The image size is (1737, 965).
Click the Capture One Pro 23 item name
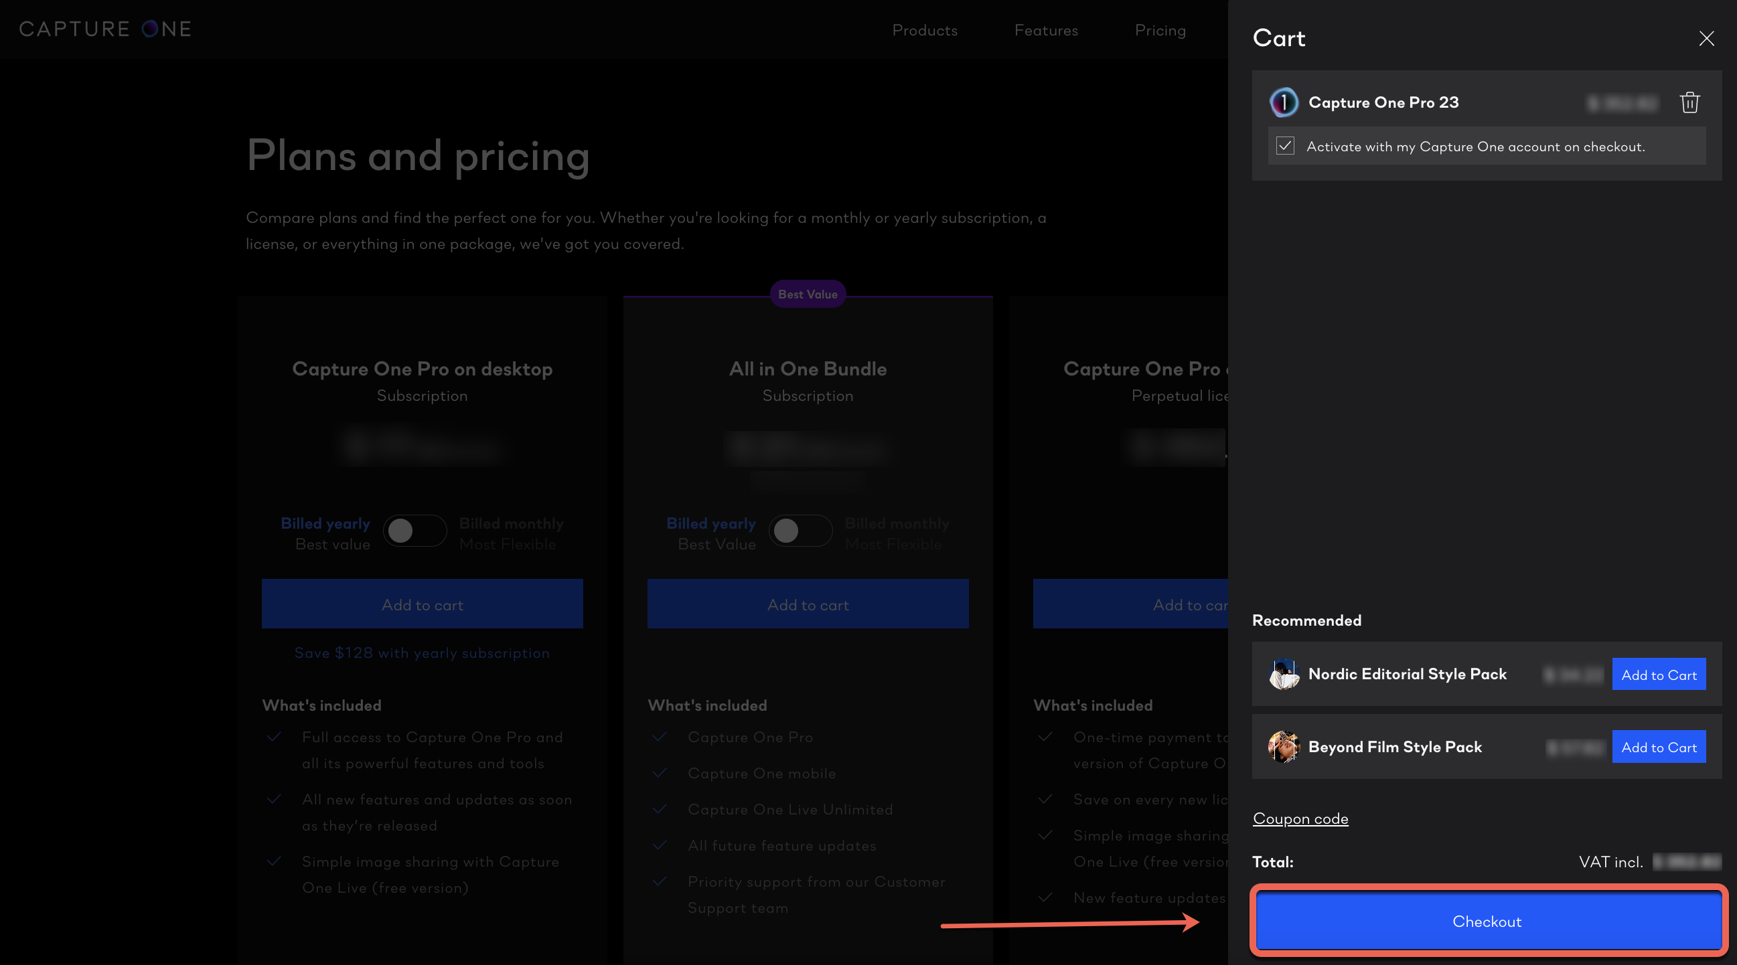pyautogui.click(x=1383, y=102)
